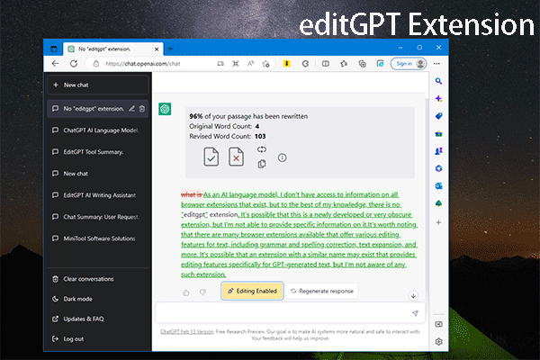The image size is (540, 360).
Task: Delete conversation with the trash icon
Action: [x=142, y=109]
